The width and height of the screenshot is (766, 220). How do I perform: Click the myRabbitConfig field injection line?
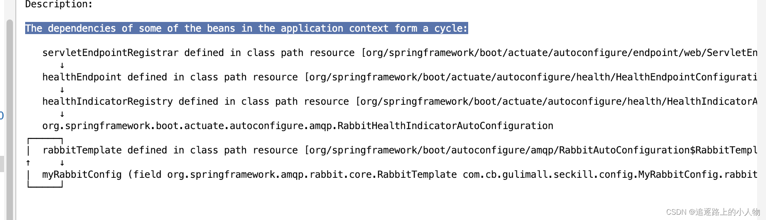tap(400, 175)
